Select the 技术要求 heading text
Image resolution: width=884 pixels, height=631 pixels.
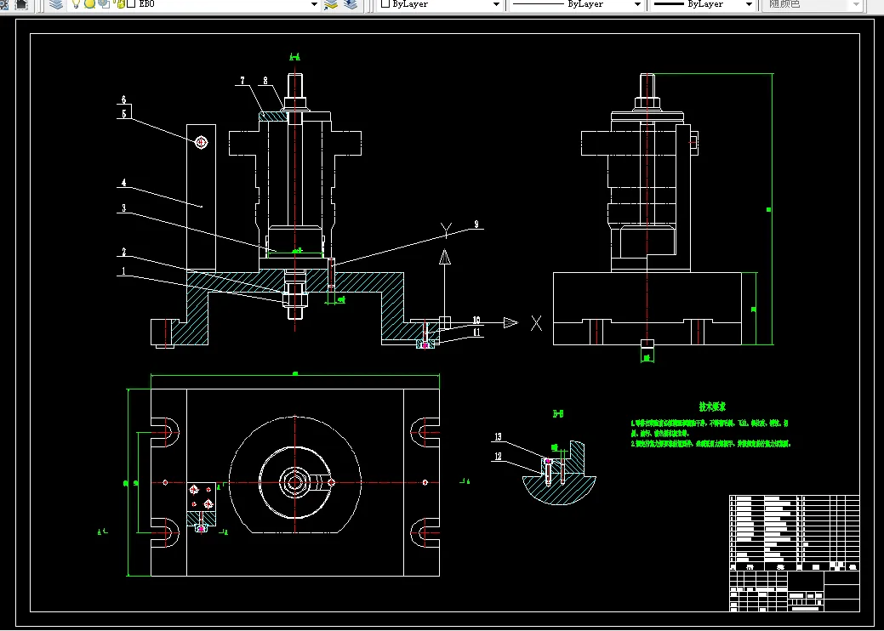coord(712,406)
